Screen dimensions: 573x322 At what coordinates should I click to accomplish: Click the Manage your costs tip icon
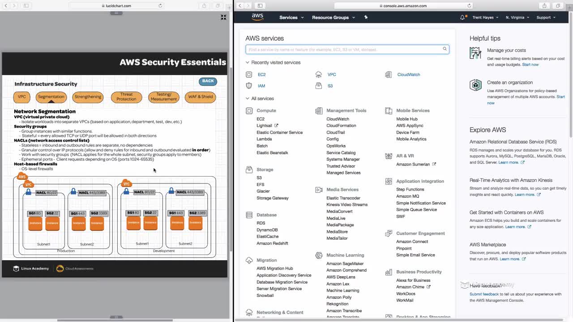point(475,53)
